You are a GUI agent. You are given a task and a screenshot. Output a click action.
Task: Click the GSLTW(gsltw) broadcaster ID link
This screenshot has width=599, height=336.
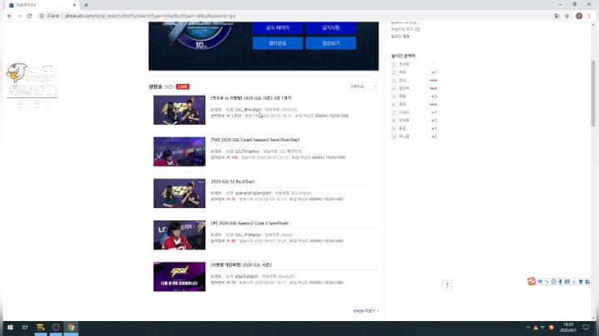pyautogui.click(x=247, y=151)
